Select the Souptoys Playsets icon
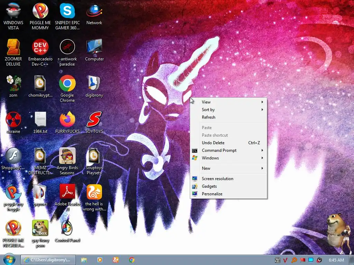Viewport: 354px width, 265px height. click(x=94, y=161)
